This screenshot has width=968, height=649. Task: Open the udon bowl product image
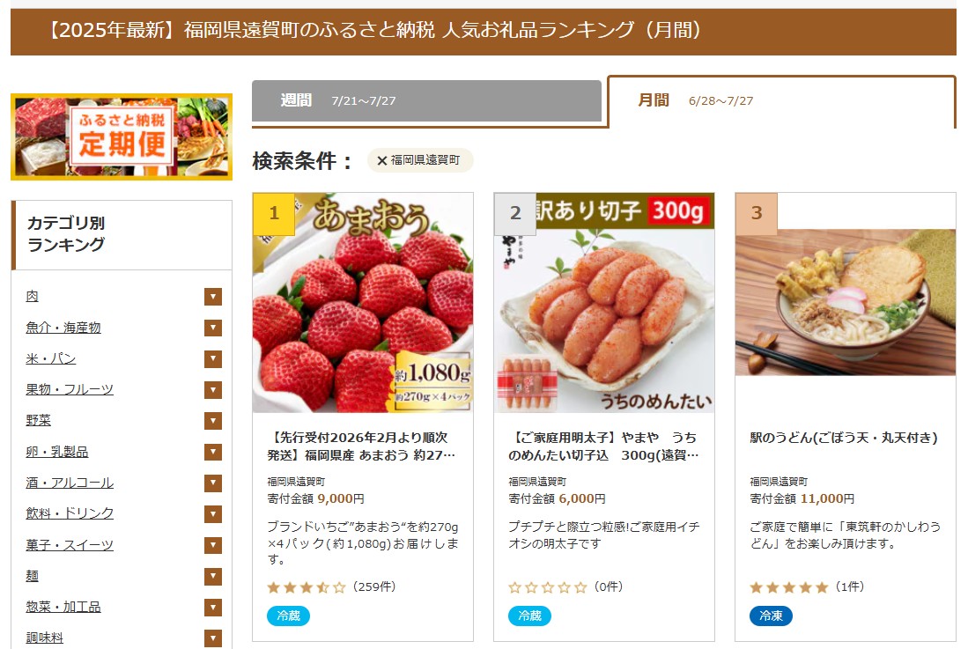pyautogui.click(x=846, y=302)
